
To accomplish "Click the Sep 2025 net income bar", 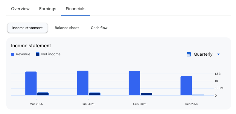I will click(147, 94).
